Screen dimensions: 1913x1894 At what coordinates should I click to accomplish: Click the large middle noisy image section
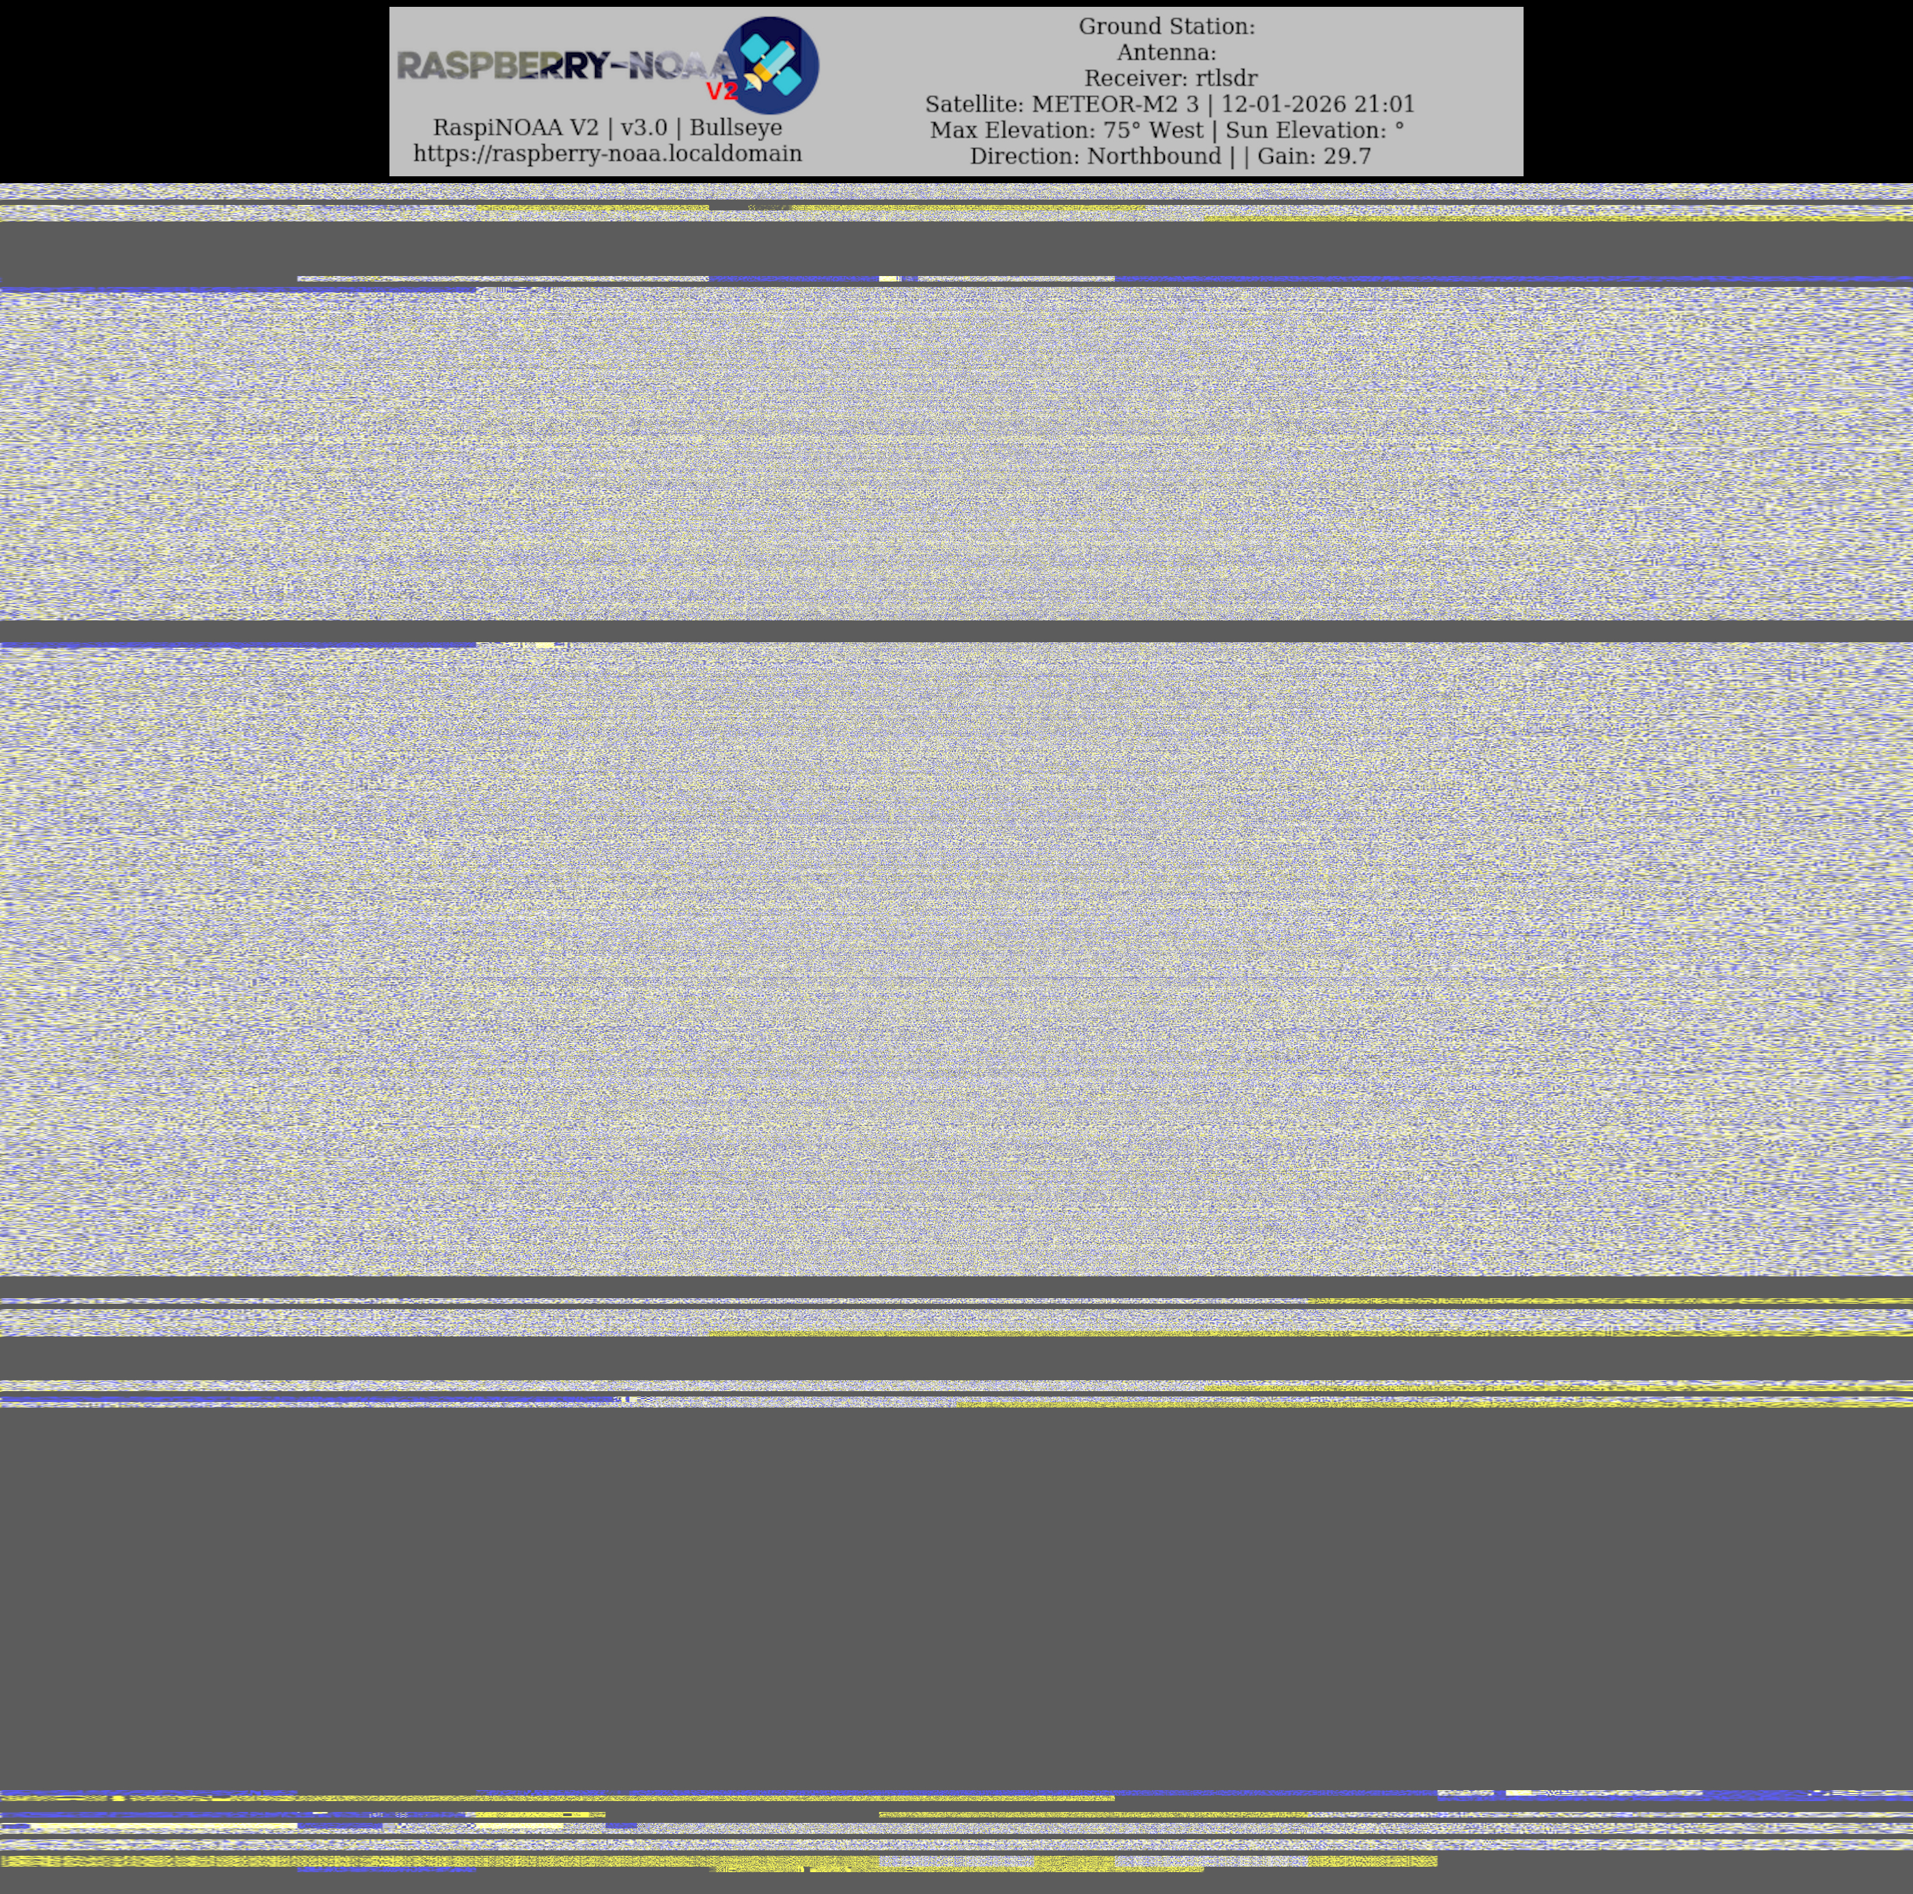pyautogui.click(x=956, y=961)
